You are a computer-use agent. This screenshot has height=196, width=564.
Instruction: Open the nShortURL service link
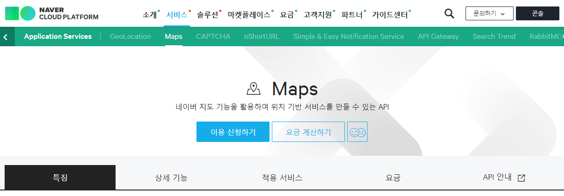point(262,37)
